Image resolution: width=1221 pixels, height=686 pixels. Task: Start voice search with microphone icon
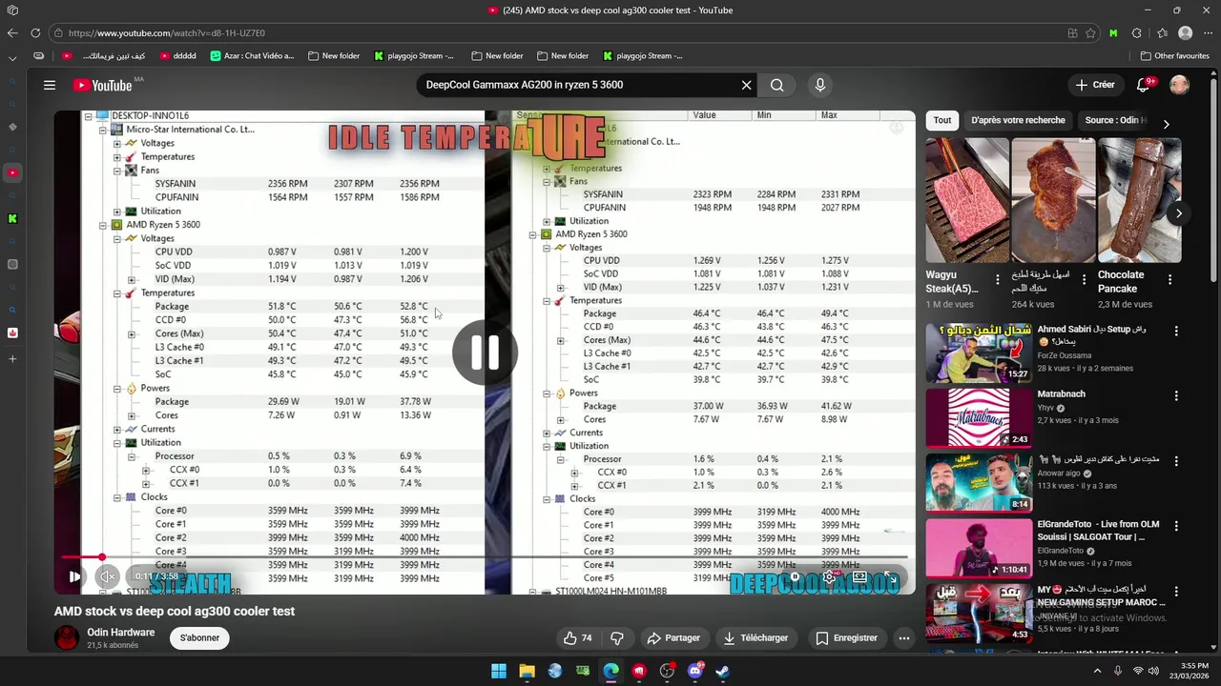(819, 85)
